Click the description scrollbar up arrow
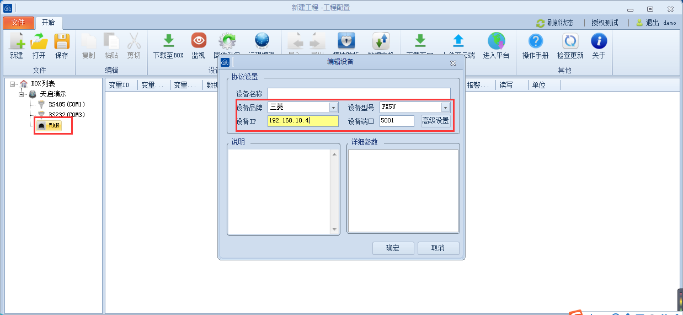 click(x=334, y=154)
